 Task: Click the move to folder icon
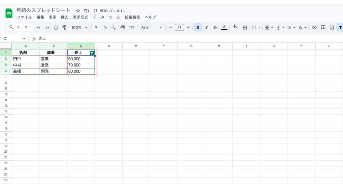click(x=87, y=11)
